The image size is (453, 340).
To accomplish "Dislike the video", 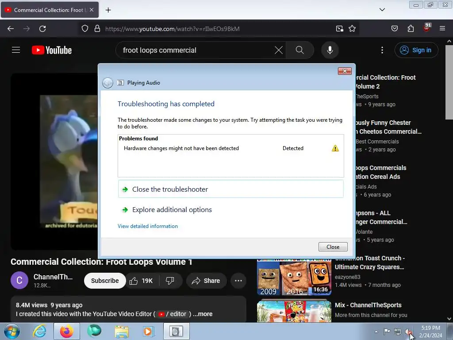I will pyautogui.click(x=170, y=281).
